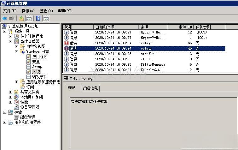Click the Windows 日志 folder icon
Screen dimensions: 238x150
(x=22, y=51)
